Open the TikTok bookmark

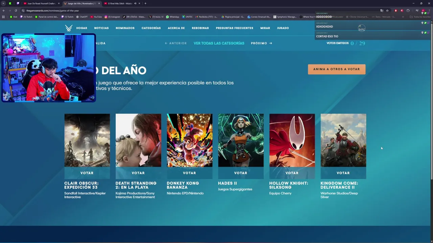point(134,17)
